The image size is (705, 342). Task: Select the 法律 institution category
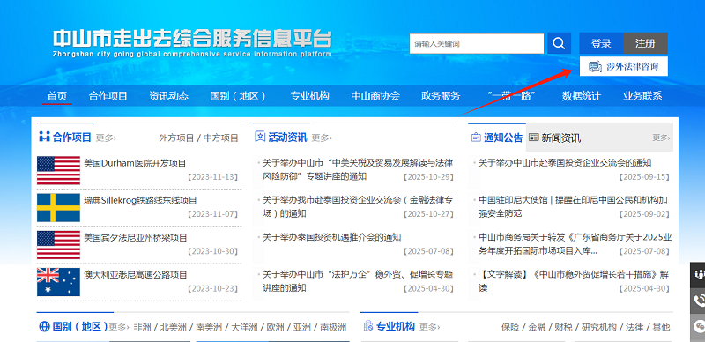coord(634,327)
